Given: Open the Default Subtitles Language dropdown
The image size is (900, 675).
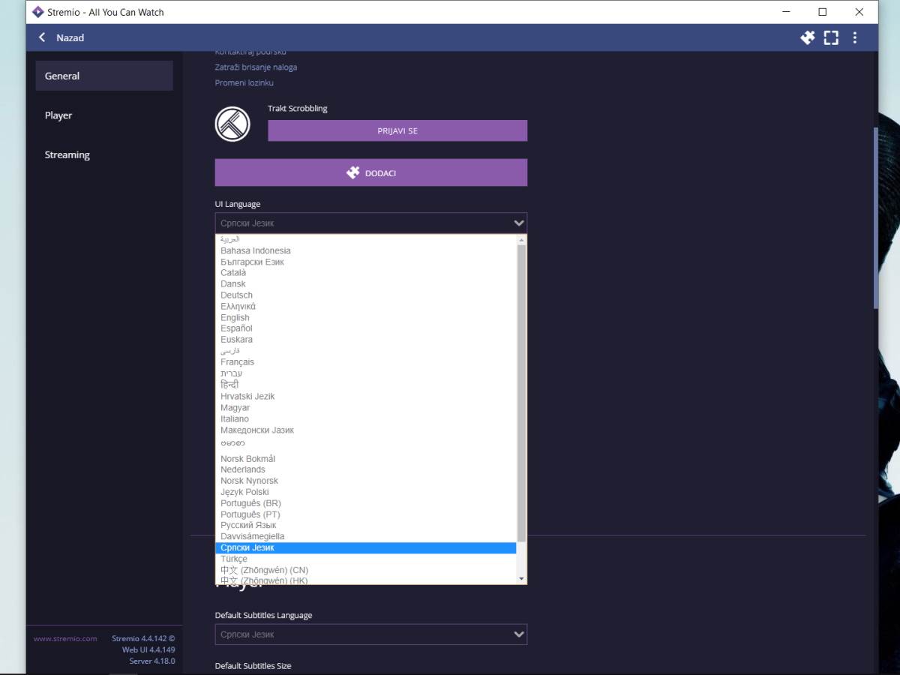Looking at the screenshot, I should [x=370, y=634].
